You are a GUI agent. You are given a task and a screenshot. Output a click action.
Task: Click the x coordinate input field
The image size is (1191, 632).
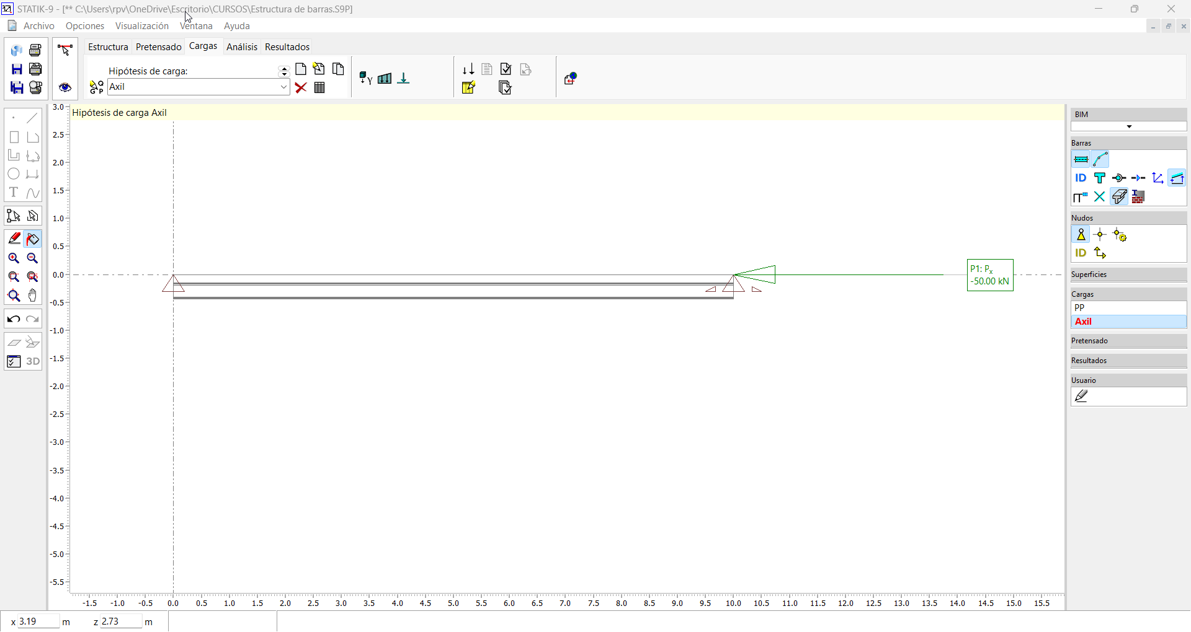click(37, 621)
